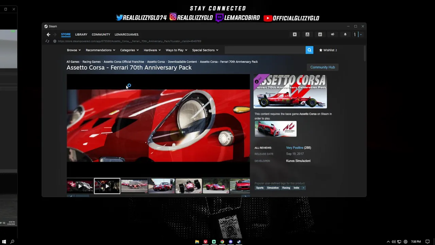Image resolution: width=435 pixels, height=245 pixels.
Task: Select the Racing tag
Action: (286, 188)
